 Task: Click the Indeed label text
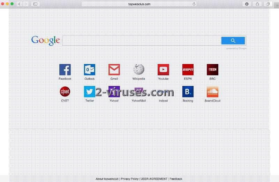pyautogui.click(x=163, y=101)
